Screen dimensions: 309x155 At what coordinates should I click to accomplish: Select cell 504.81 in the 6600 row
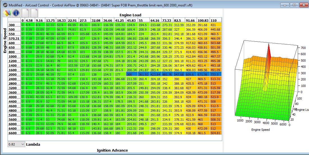[216, 133]
